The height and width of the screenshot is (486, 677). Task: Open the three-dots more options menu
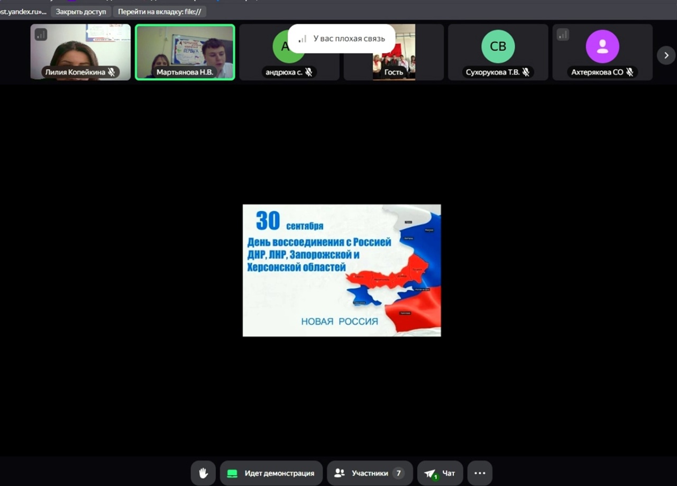pos(480,473)
